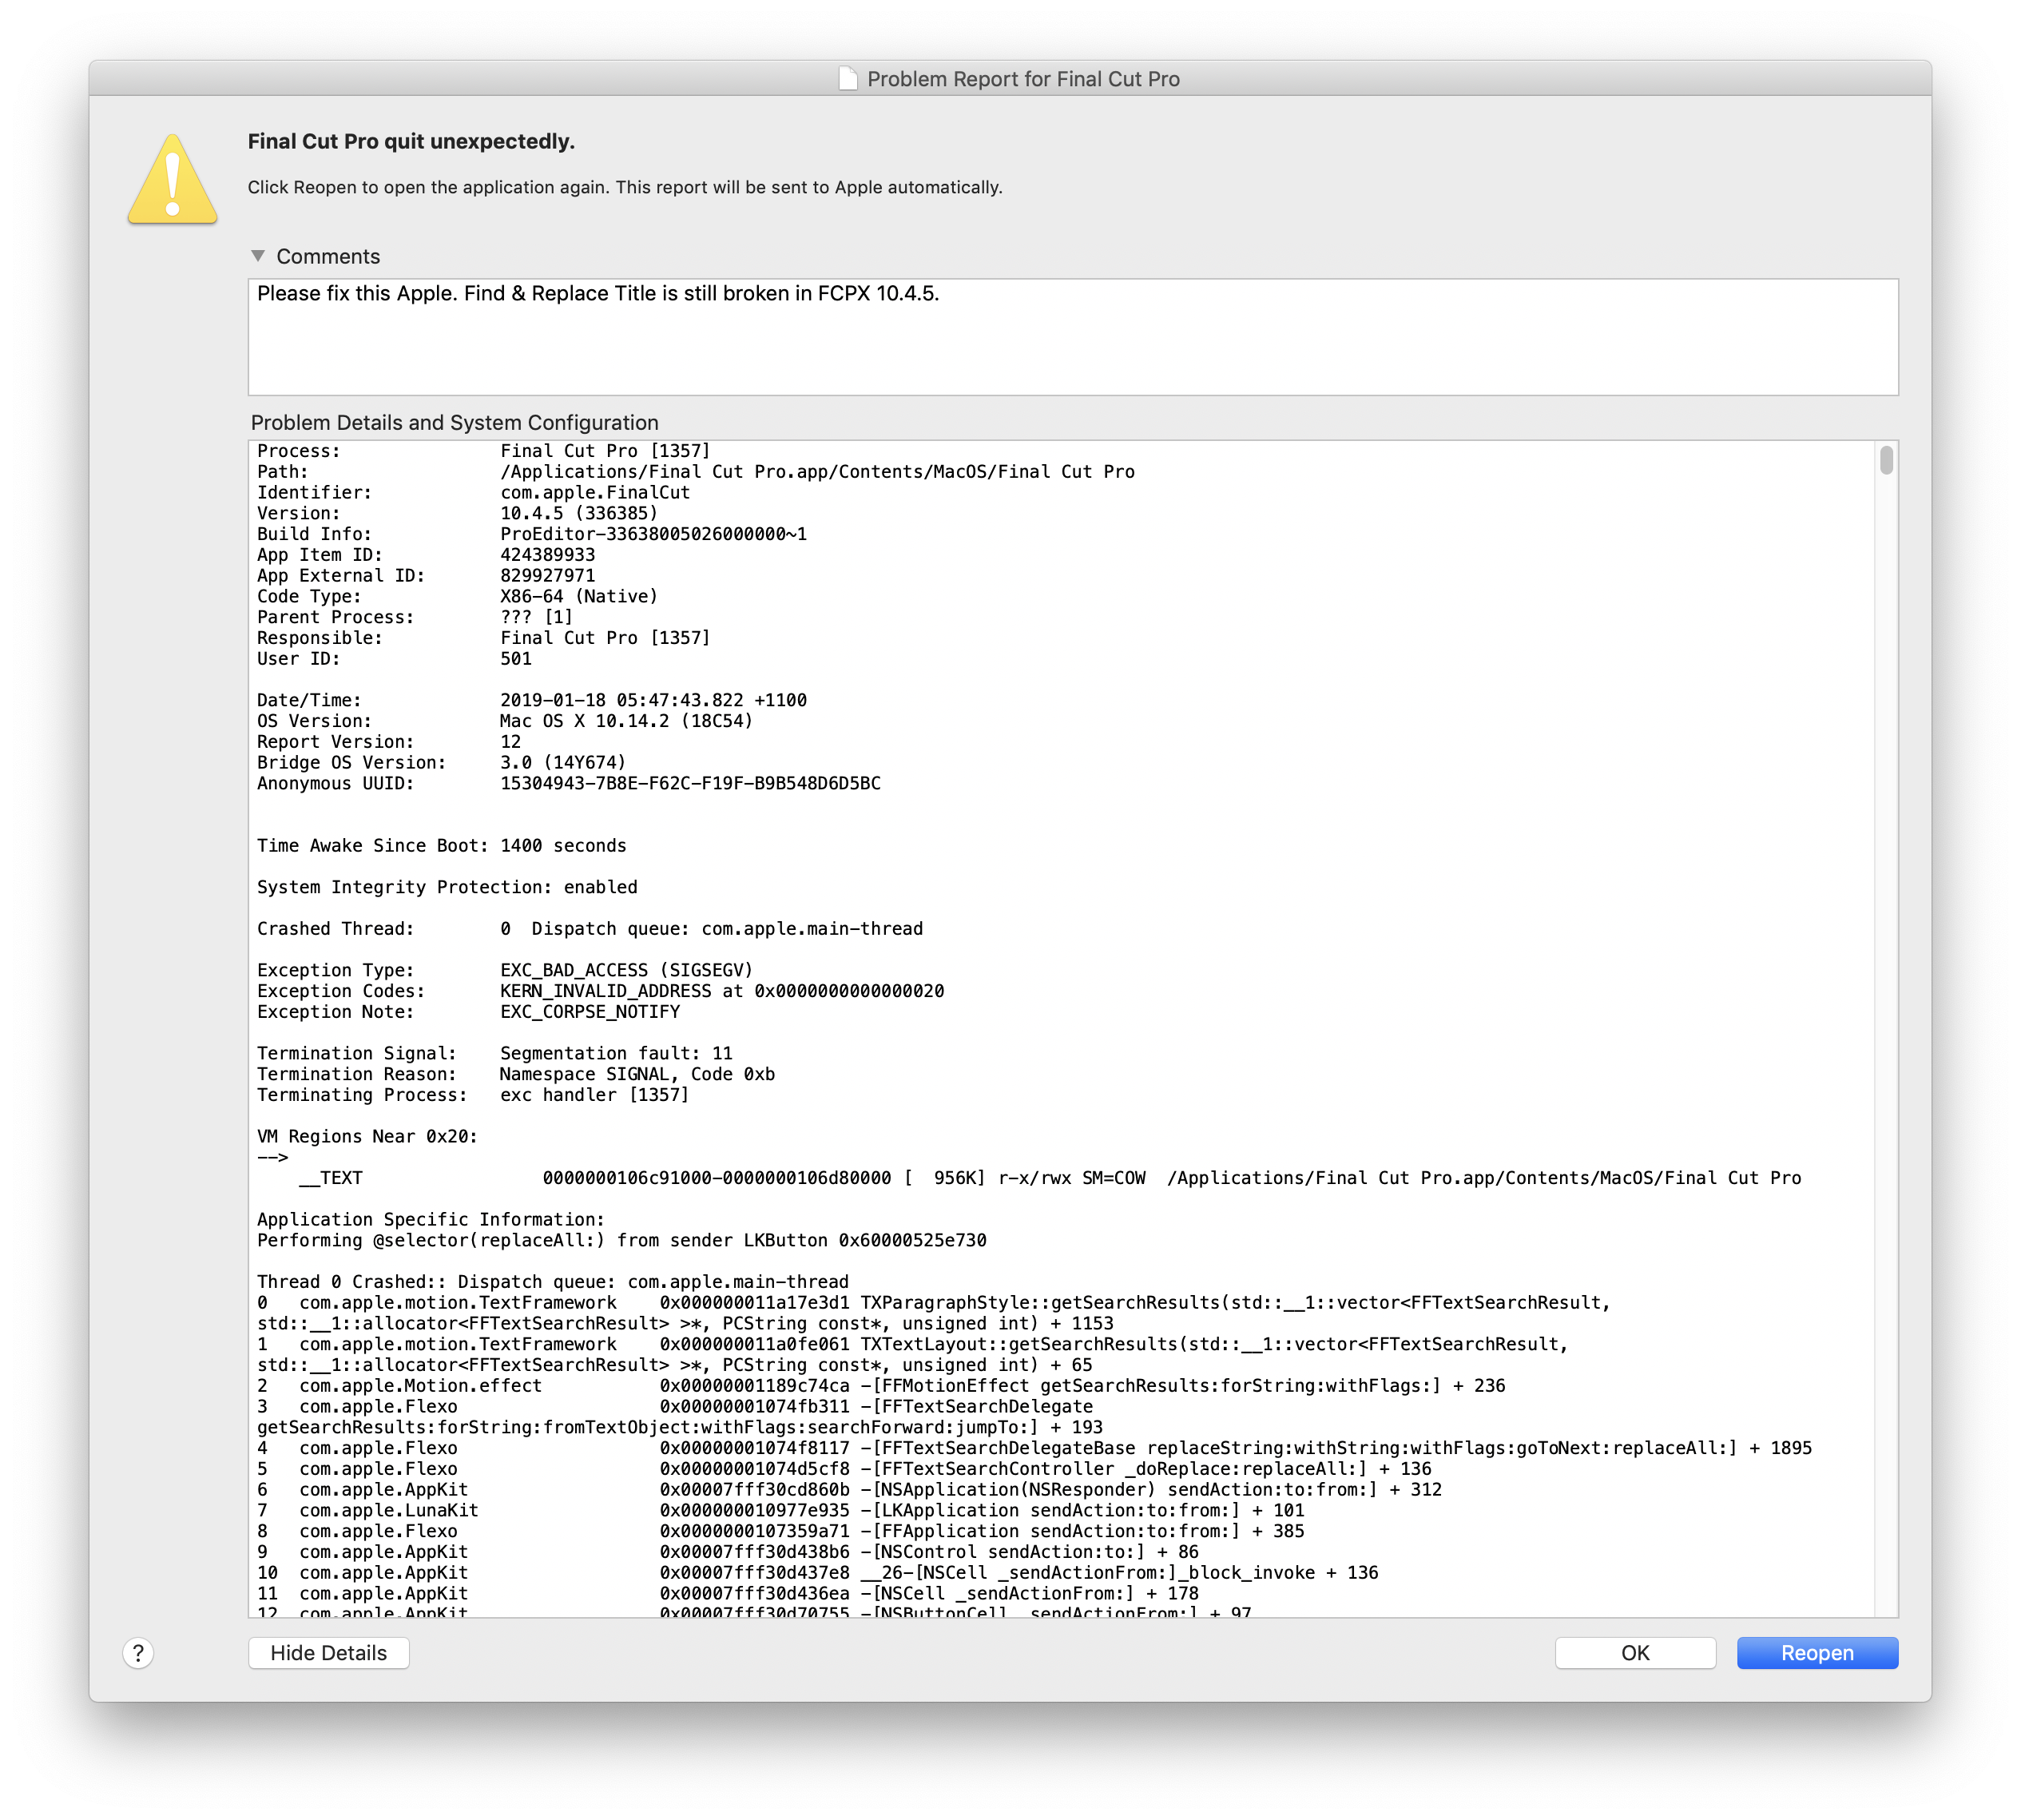Click 'Anonymous UUID:' line
Viewport: 2021px width, 1820px height.
(x=569, y=783)
